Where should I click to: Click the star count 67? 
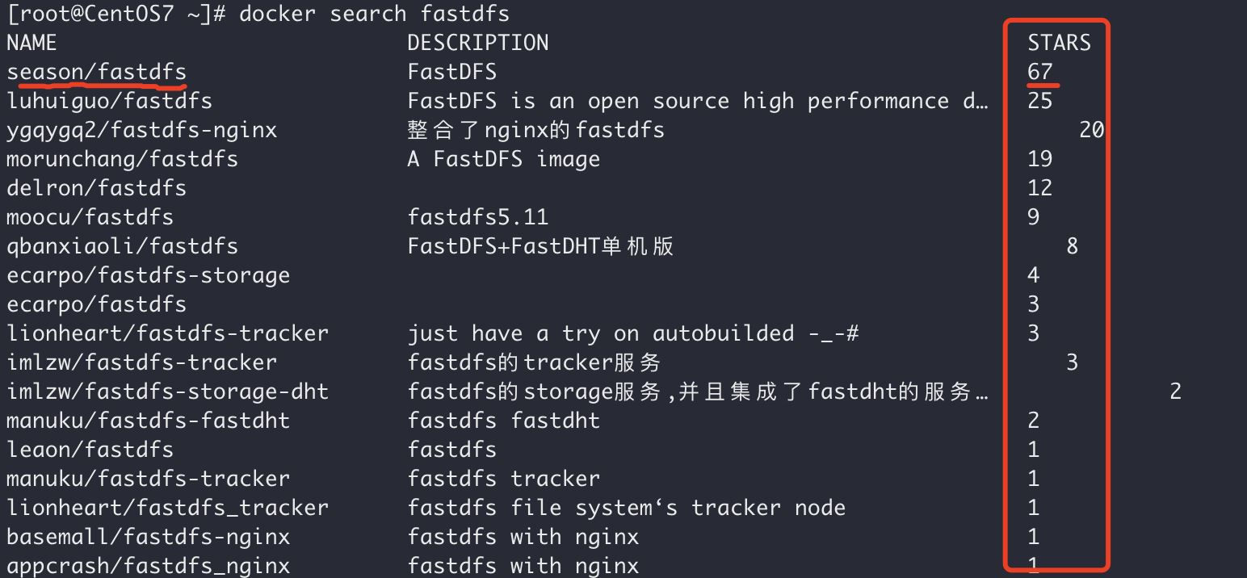point(1040,72)
